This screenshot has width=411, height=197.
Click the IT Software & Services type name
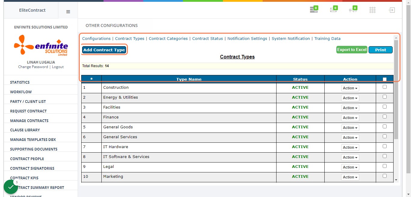pyautogui.click(x=126, y=157)
